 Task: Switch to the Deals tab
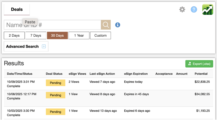pos(17,9)
